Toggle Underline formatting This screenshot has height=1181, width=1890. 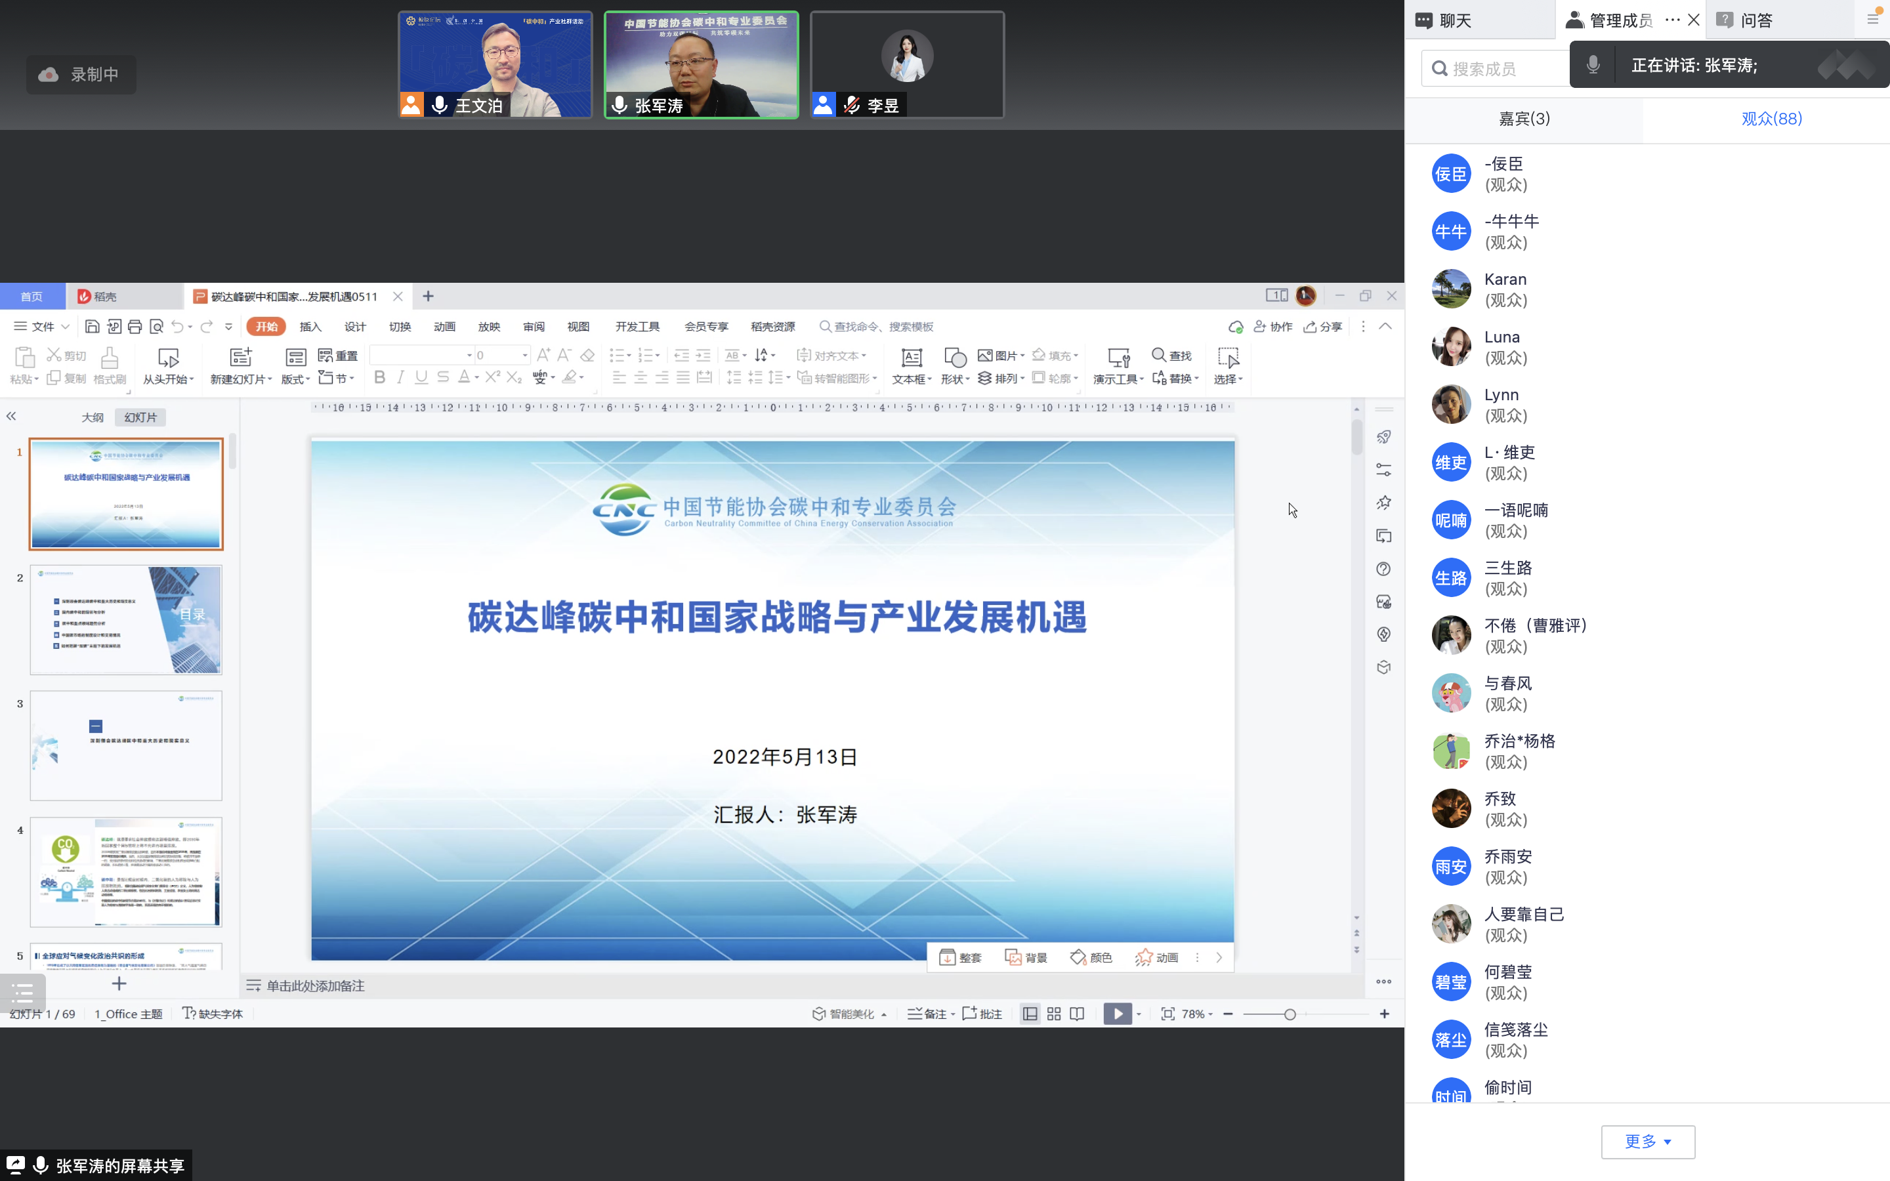pyautogui.click(x=422, y=378)
